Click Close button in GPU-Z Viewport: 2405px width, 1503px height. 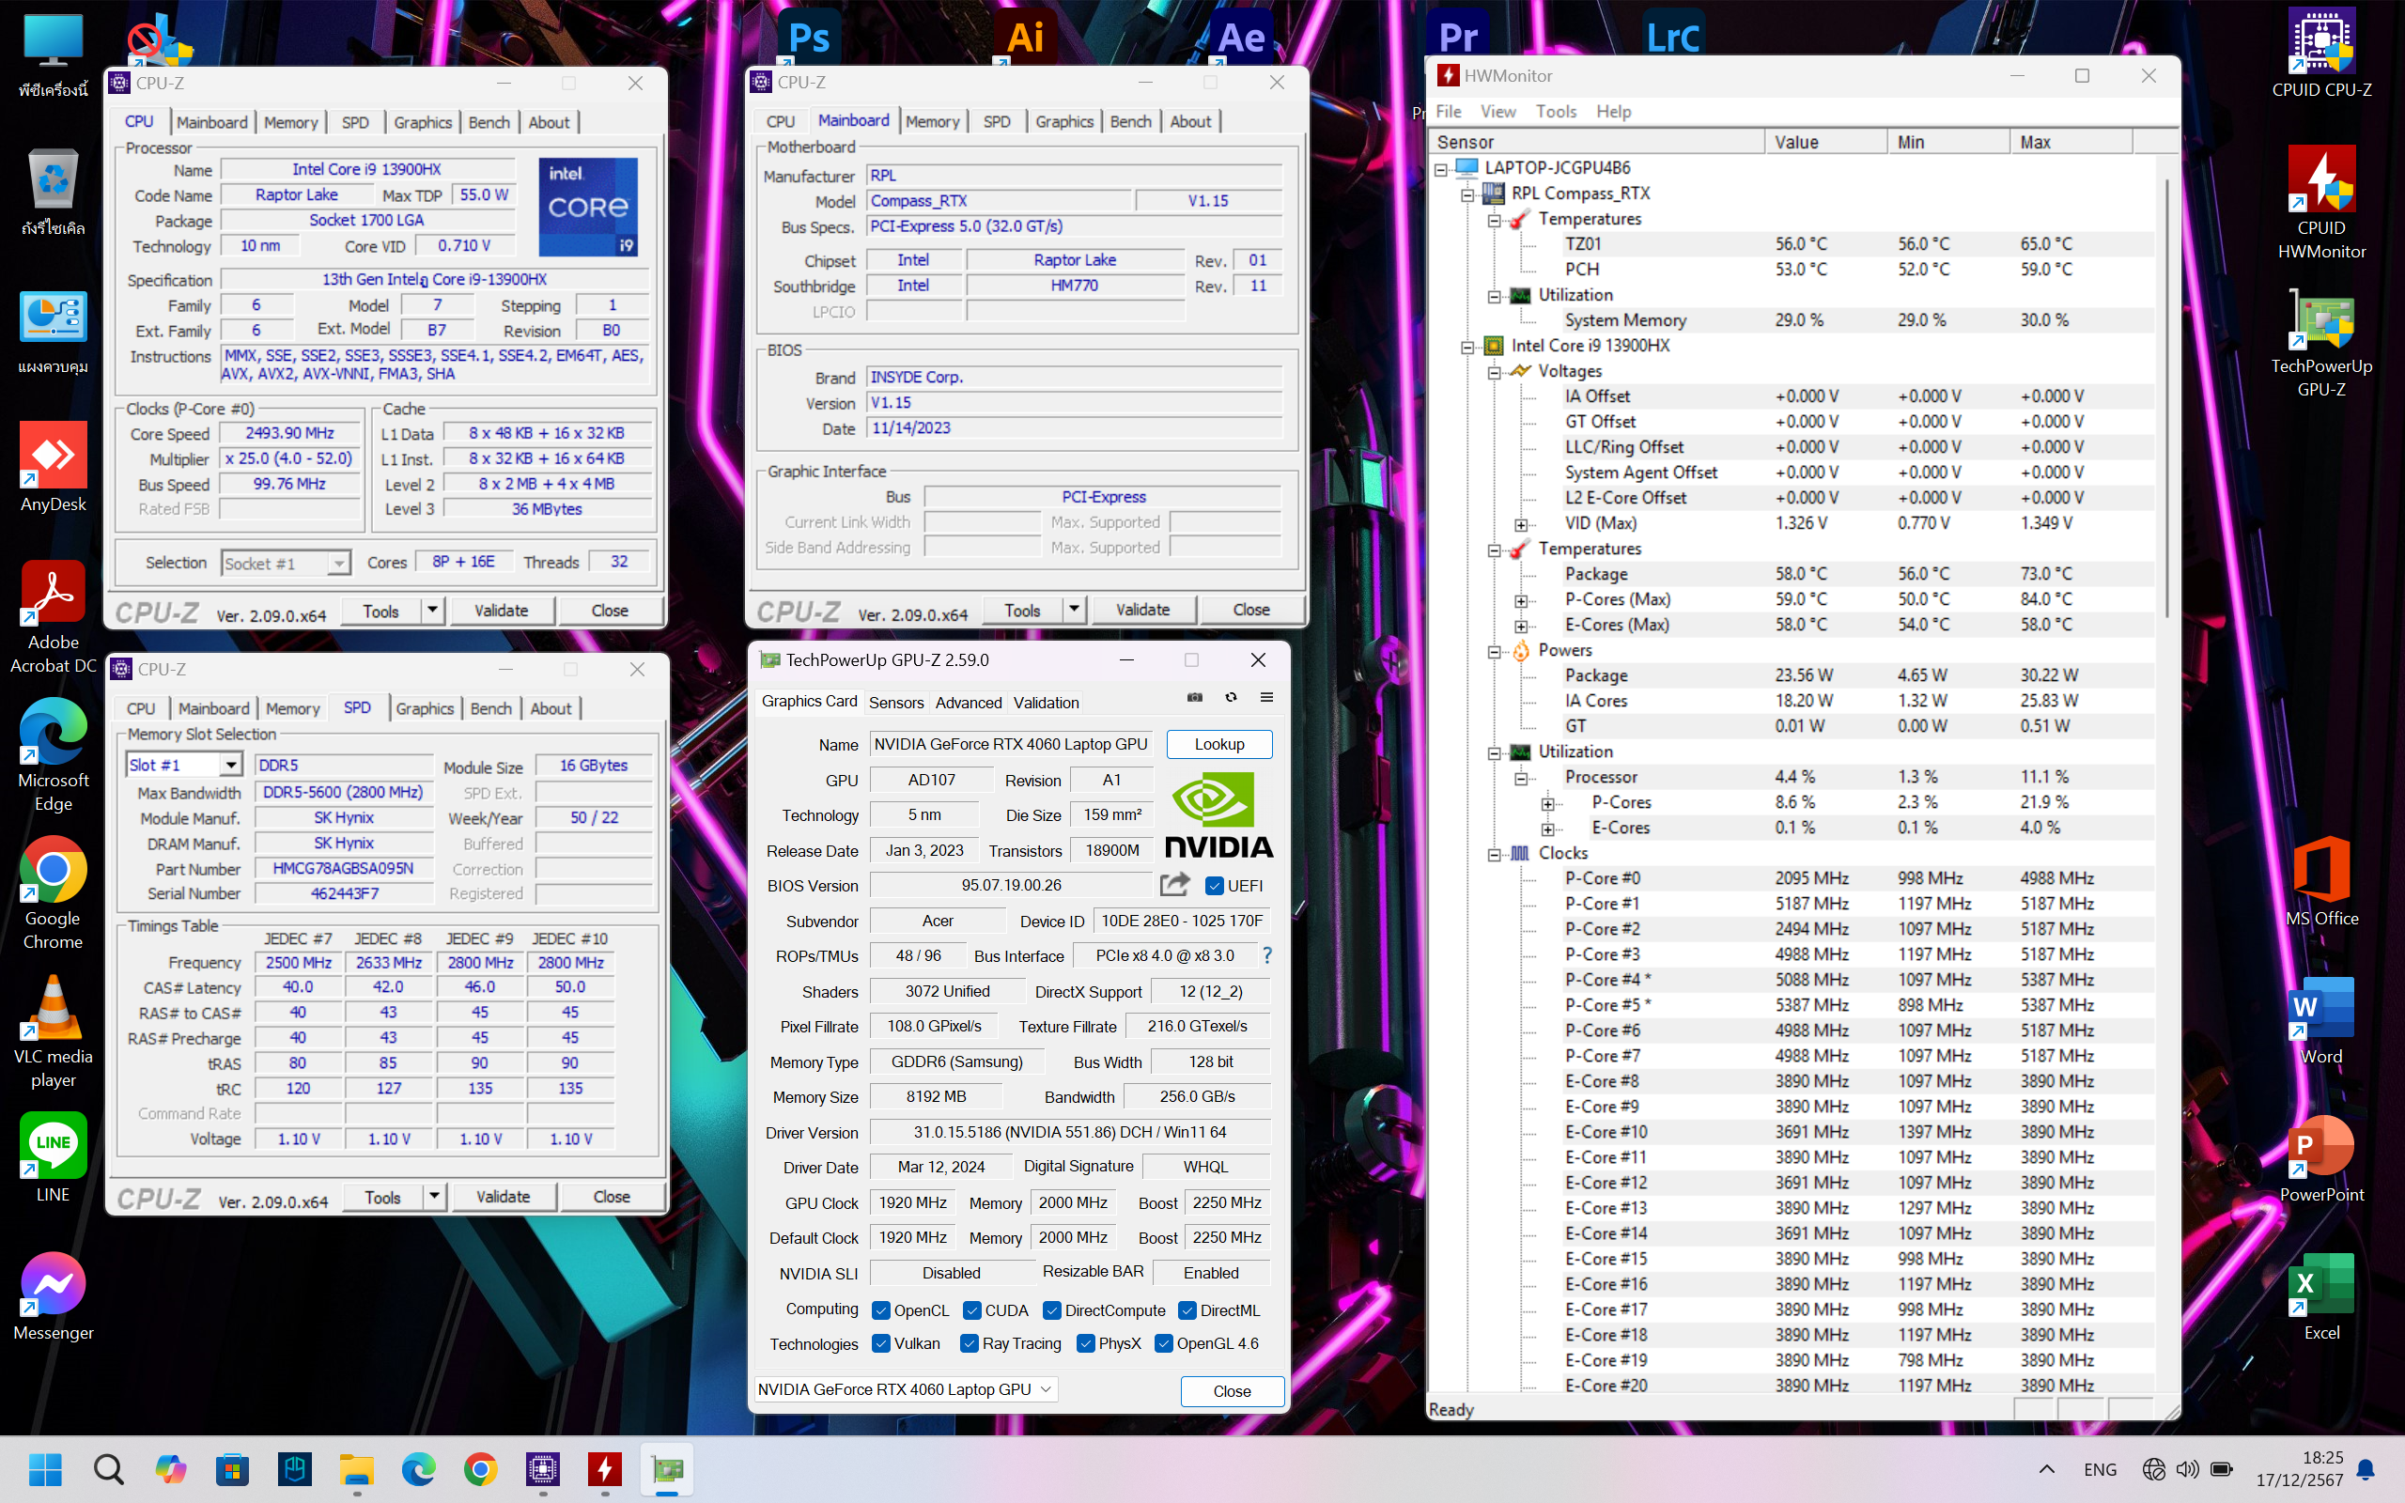tap(1232, 1390)
